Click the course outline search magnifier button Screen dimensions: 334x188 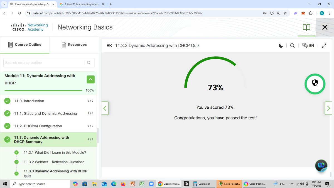(89, 63)
